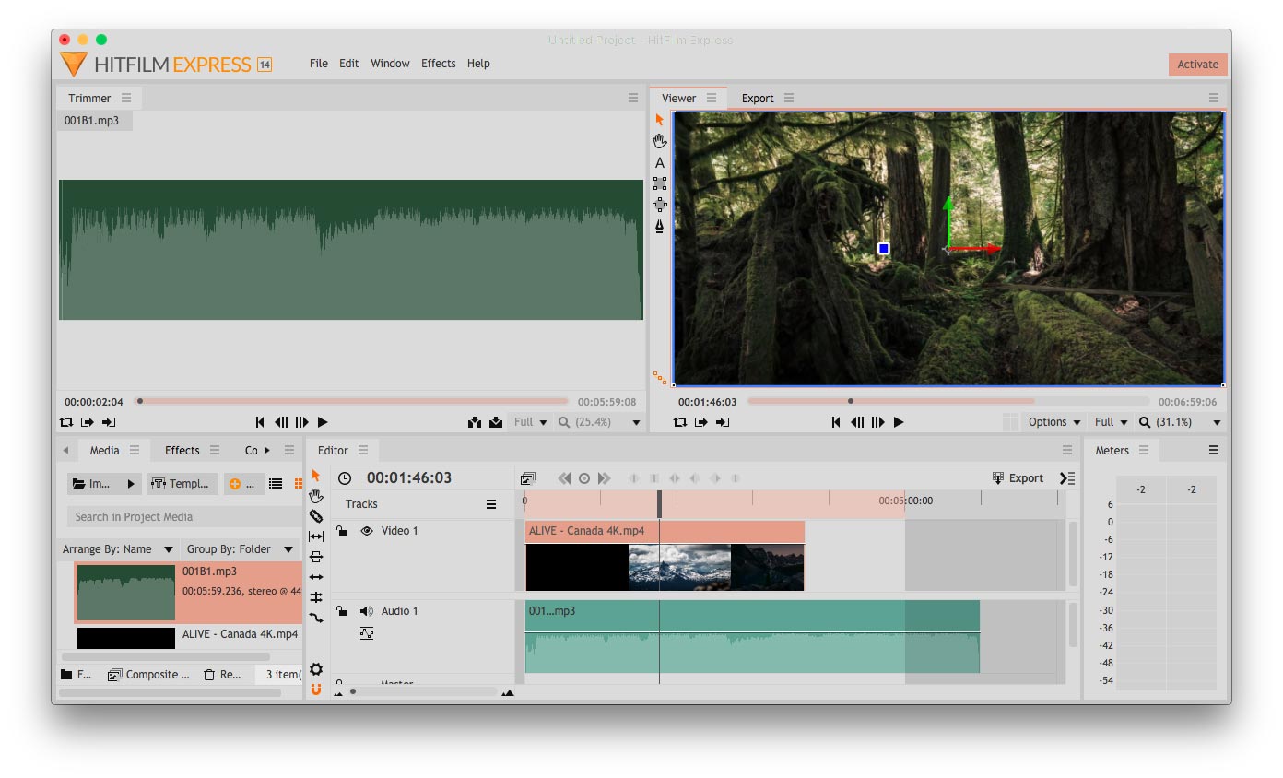Click Search in Project Media field

(183, 517)
